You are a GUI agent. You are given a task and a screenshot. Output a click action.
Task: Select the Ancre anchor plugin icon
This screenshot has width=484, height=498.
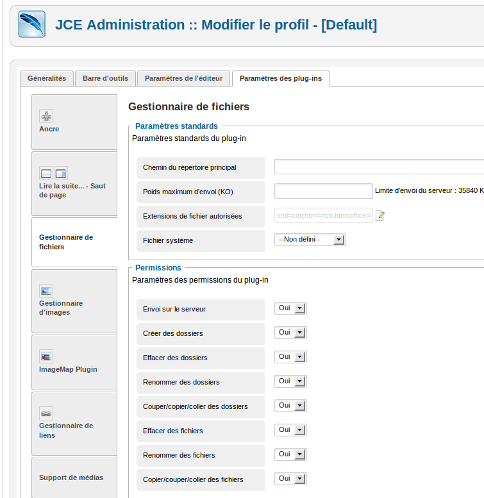46,116
